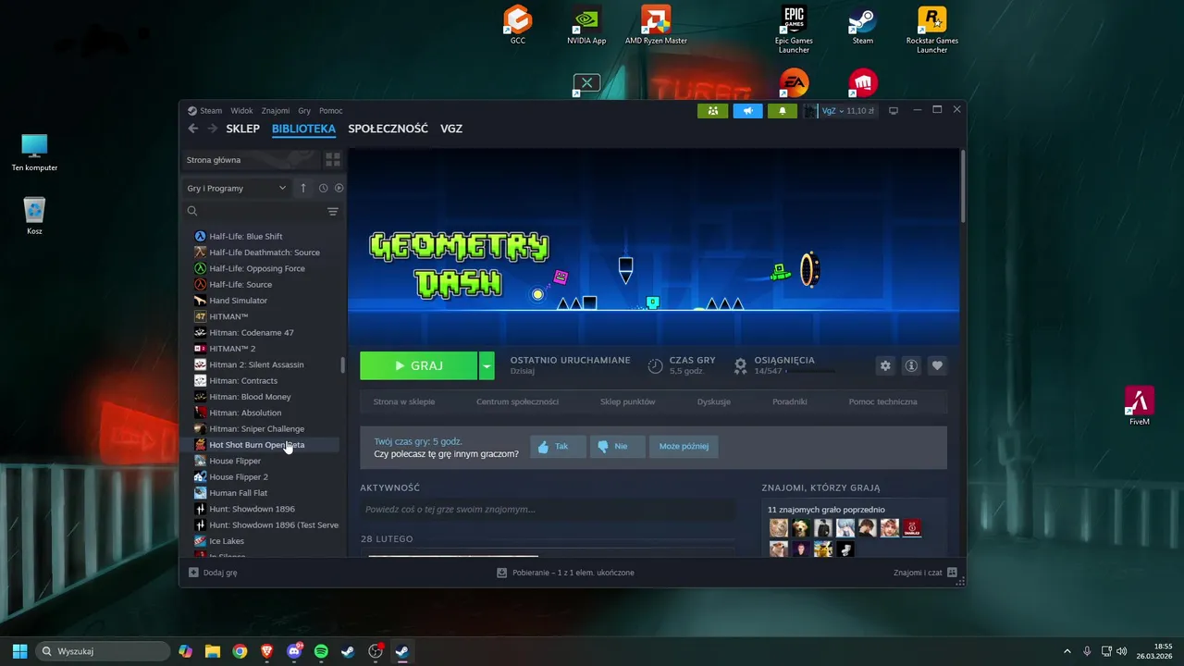Open Discord from the taskbar

pyautogui.click(x=294, y=651)
